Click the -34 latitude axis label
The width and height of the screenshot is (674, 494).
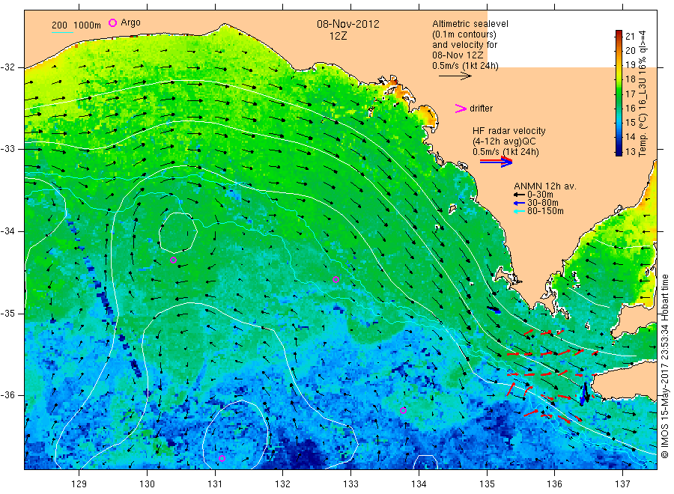7,231
